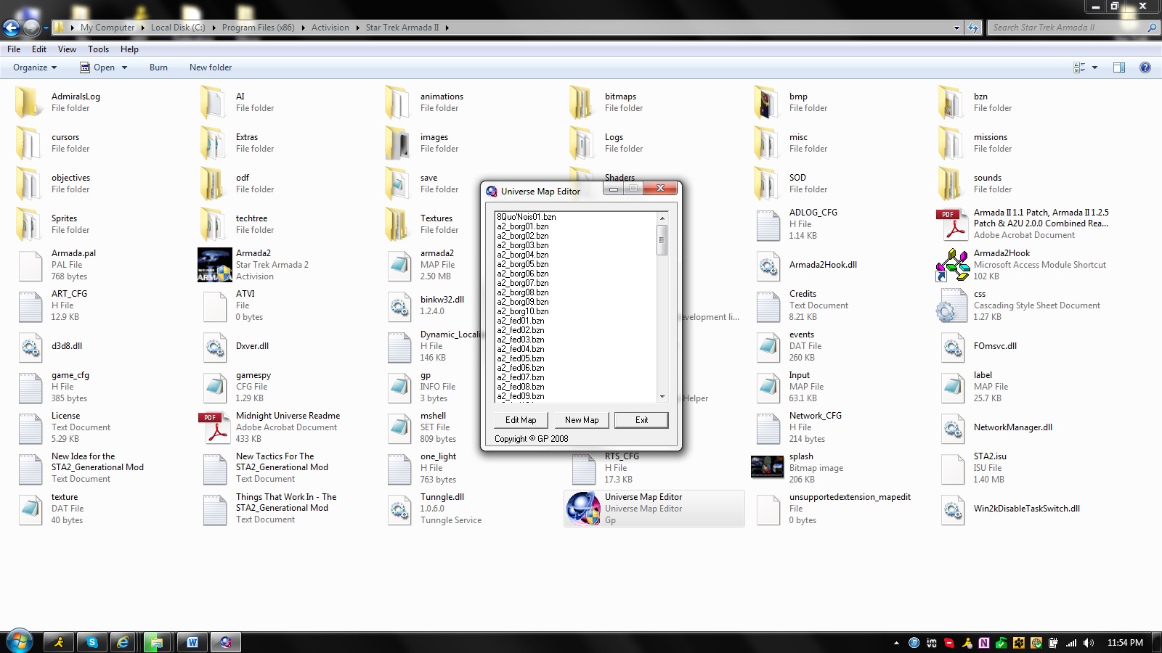
Task: Expand the Program Files (x86) breadcrumb arrow
Action: coord(303,28)
